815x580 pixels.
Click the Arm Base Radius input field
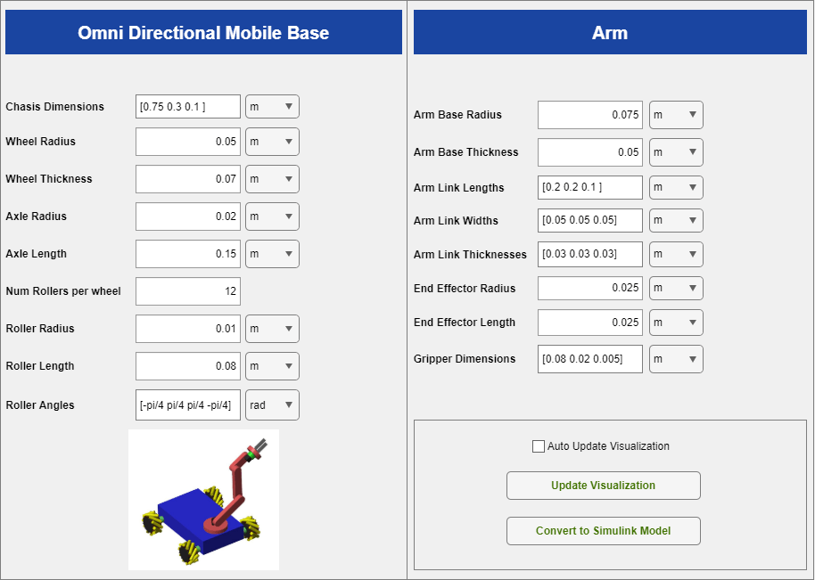click(590, 115)
